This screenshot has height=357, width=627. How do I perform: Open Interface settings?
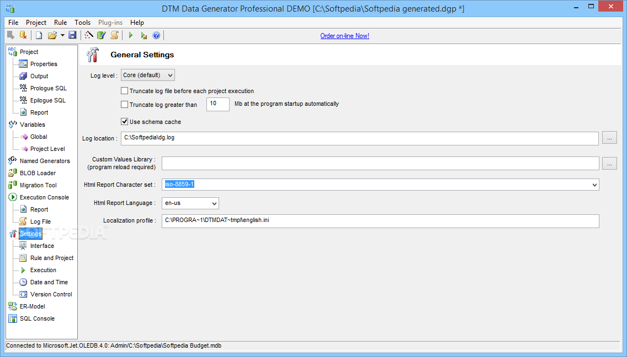pos(42,246)
